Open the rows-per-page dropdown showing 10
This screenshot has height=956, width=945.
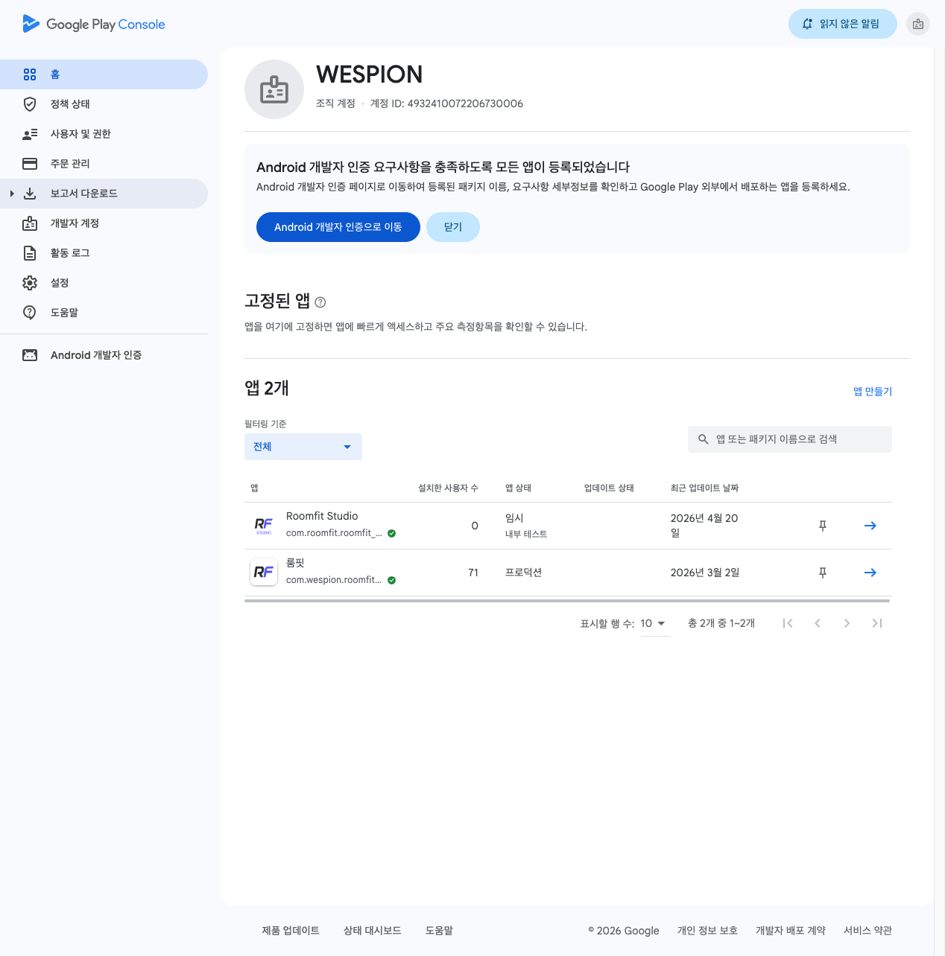click(653, 623)
